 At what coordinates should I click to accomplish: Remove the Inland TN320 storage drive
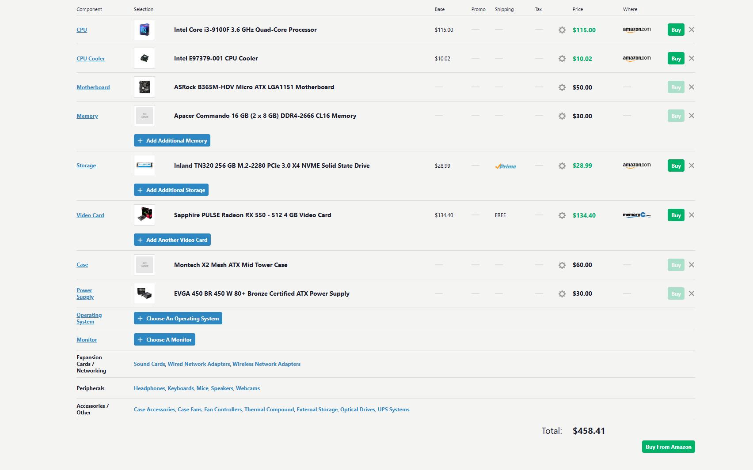coord(692,165)
